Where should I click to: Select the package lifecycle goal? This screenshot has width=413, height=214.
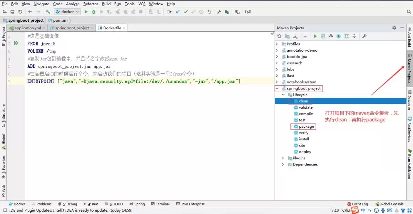(x=306, y=126)
